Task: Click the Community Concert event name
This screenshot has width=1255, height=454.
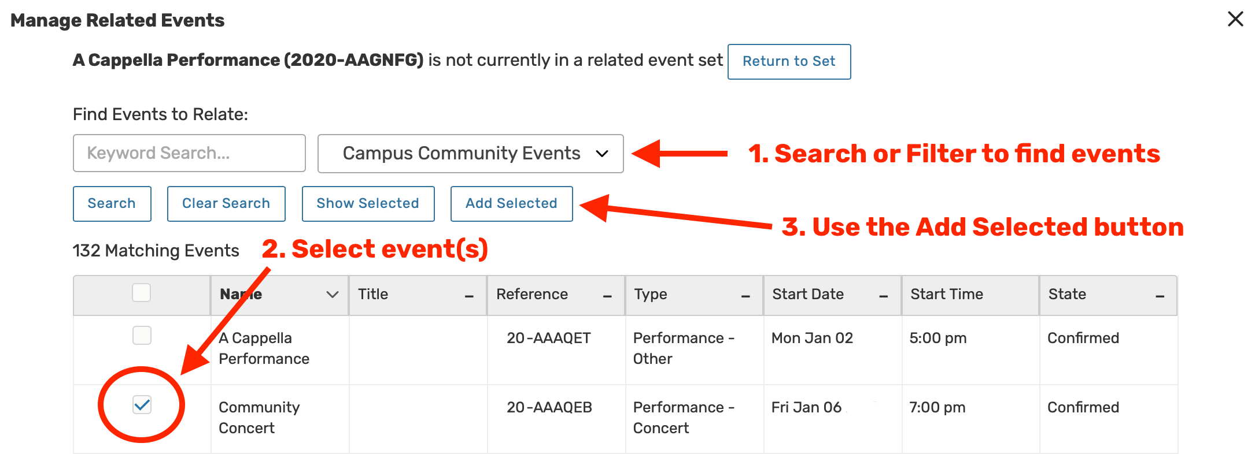Action: click(259, 417)
